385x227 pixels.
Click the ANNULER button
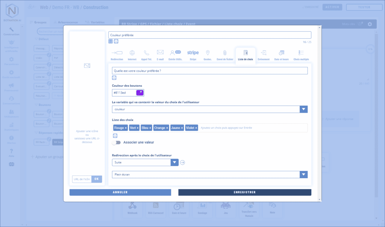120,192
